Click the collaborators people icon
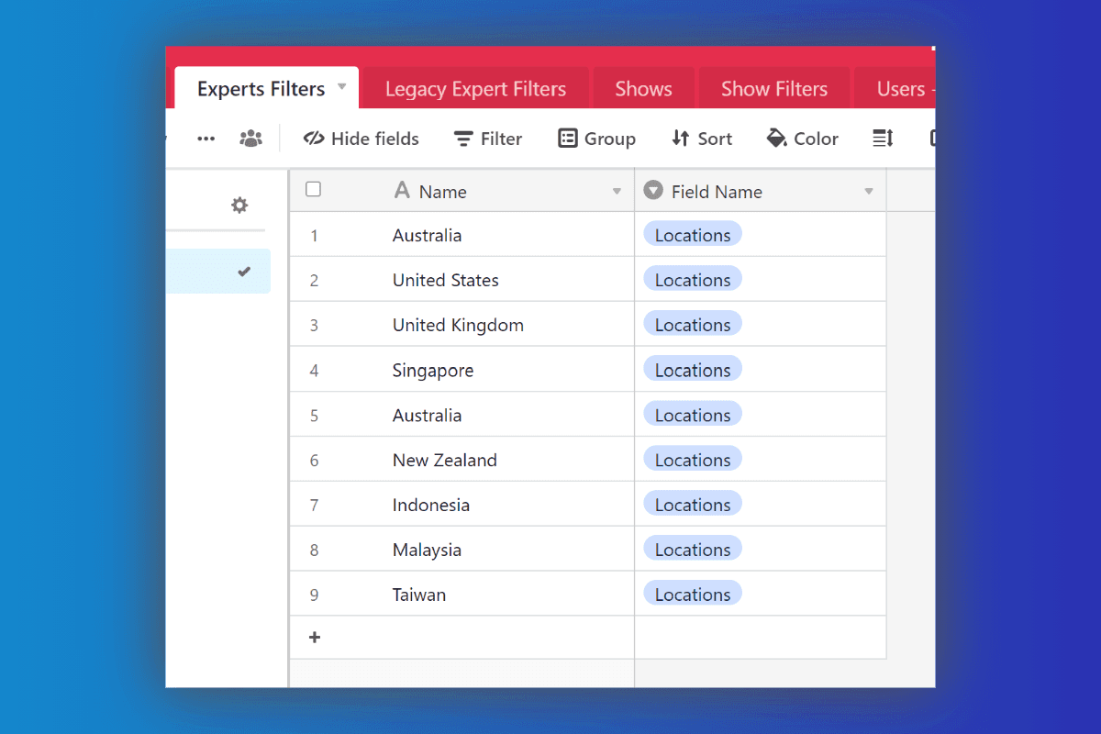Screen dimensions: 1101x734 click(x=250, y=139)
